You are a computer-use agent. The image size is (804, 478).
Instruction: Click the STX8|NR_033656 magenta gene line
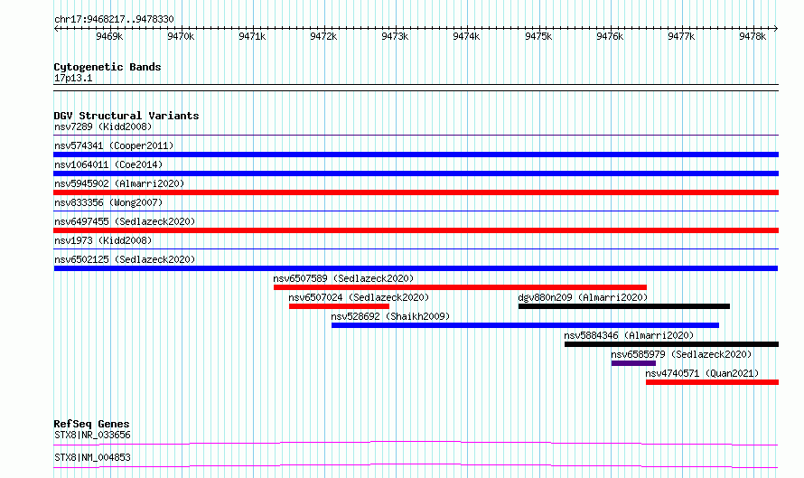pyautogui.click(x=416, y=443)
